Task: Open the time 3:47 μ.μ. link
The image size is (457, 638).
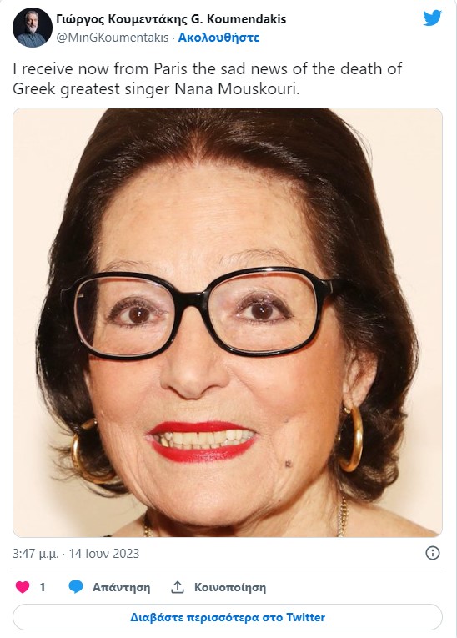Action: [36, 554]
